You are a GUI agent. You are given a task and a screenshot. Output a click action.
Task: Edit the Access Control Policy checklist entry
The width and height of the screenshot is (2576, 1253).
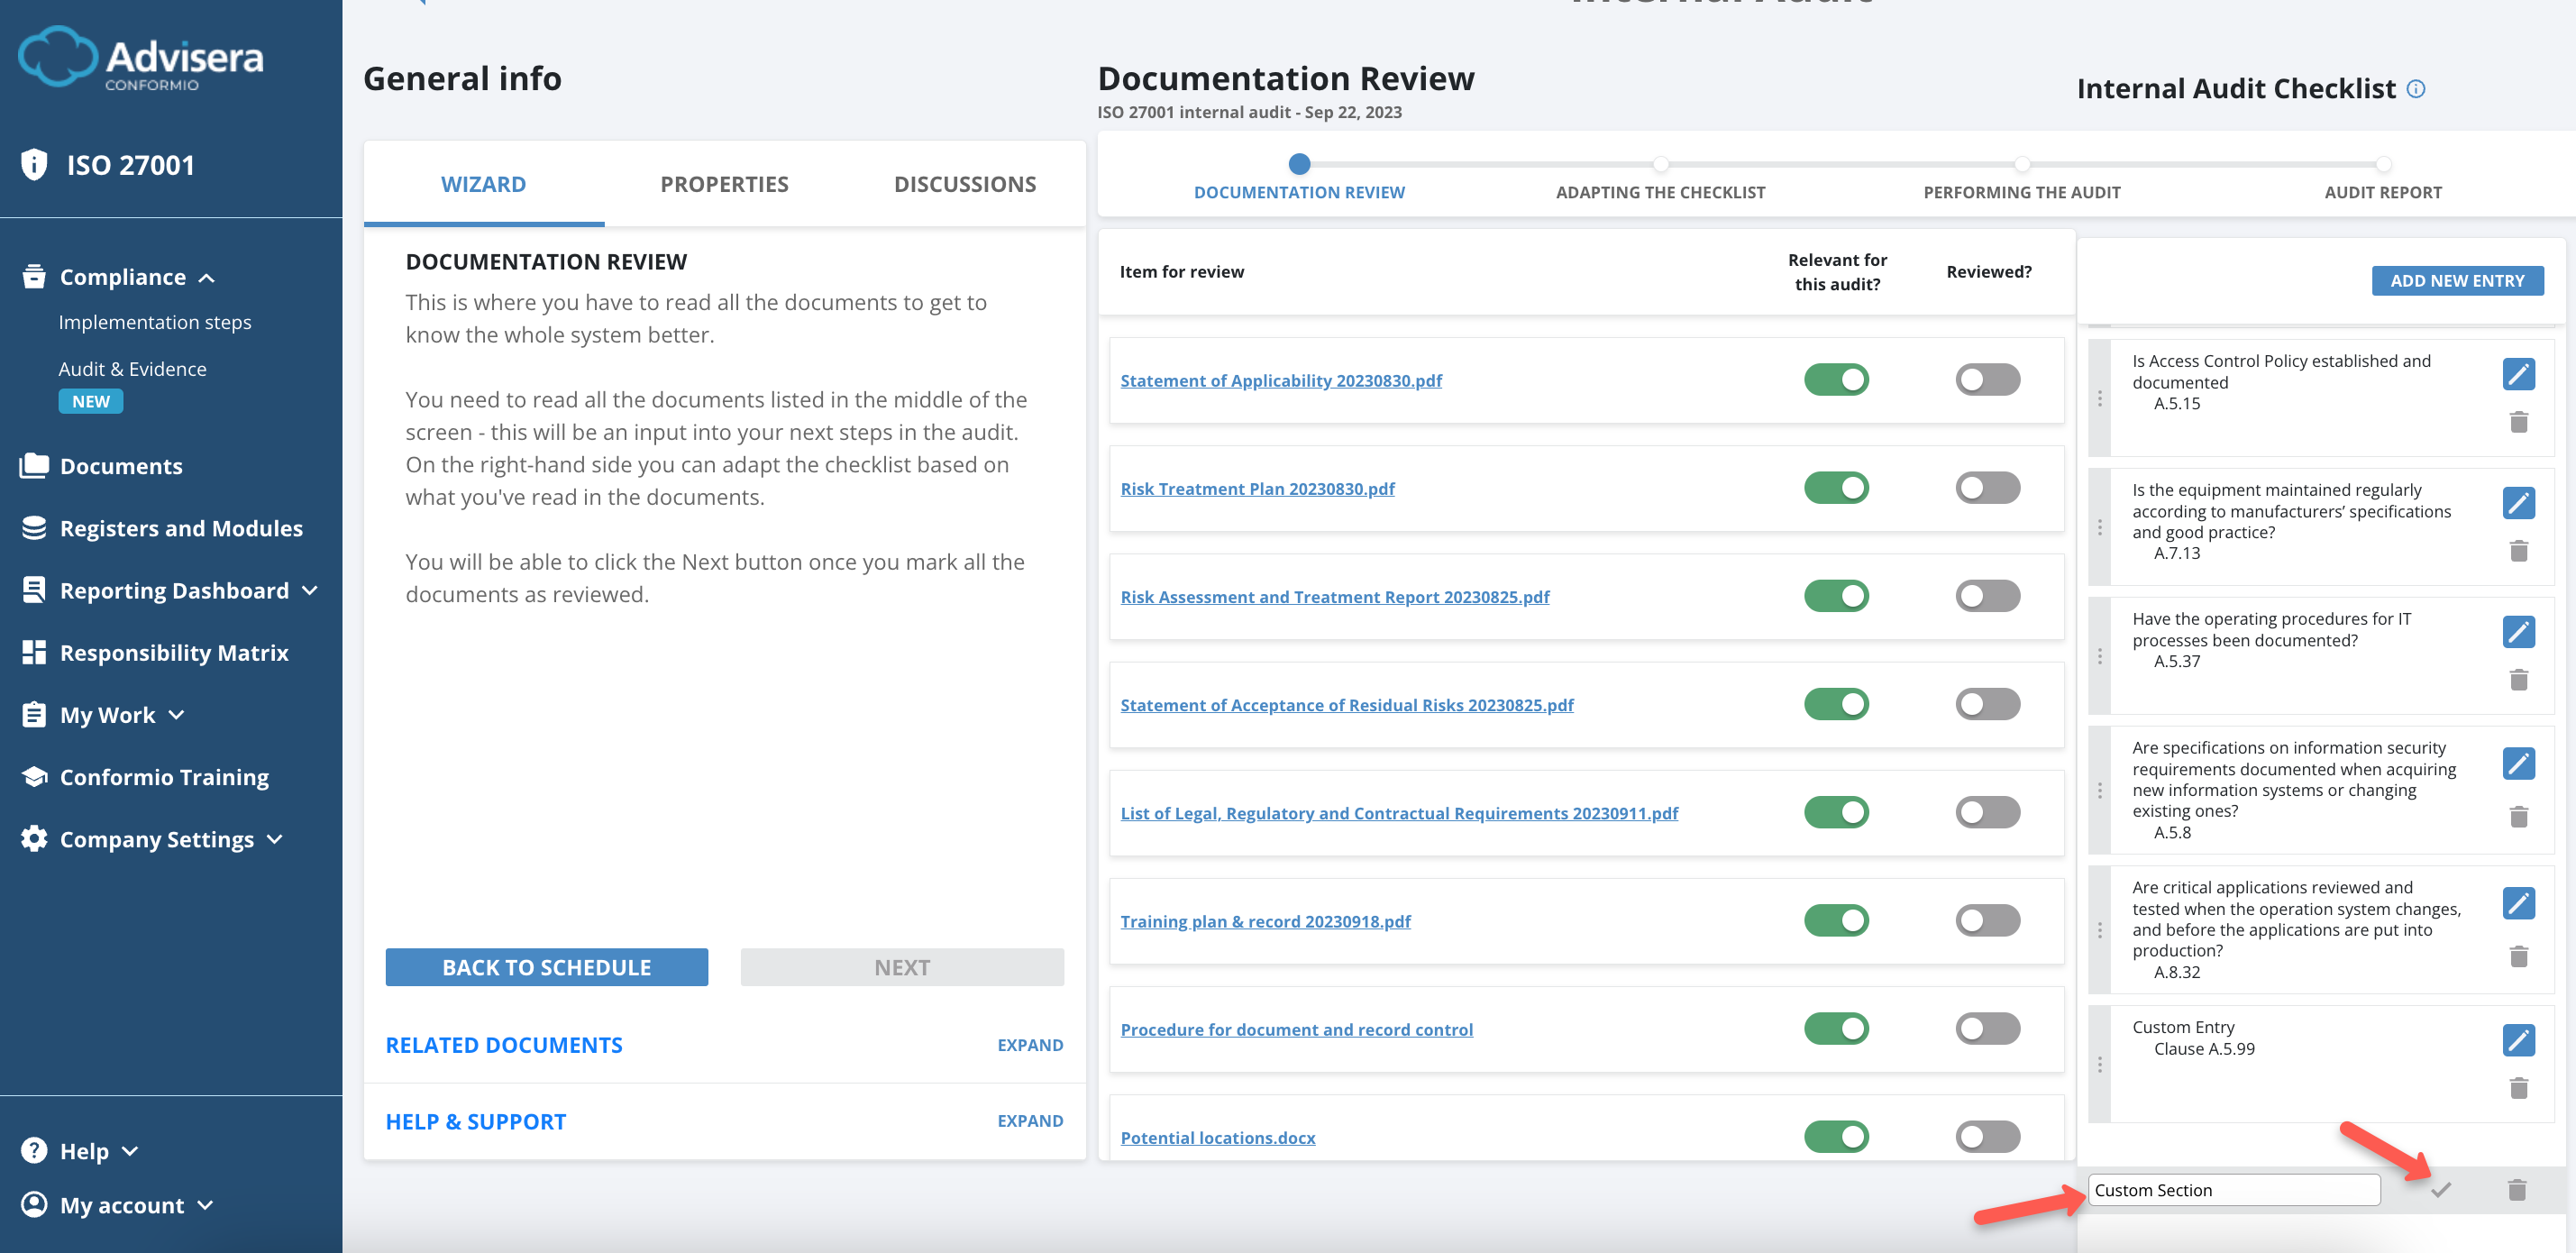pos(2517,375)
